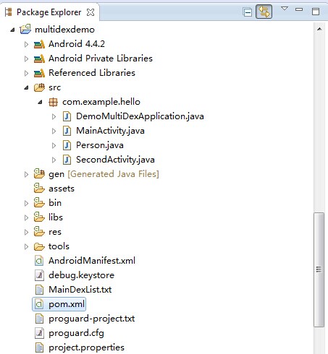Screen dimensions: 328x354
Task: Expand the Referenced Libraries node
Action: click(x=26, y=73)
